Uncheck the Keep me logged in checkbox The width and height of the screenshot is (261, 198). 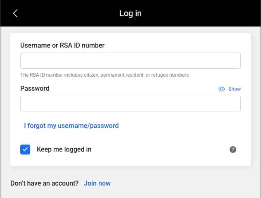25,150
